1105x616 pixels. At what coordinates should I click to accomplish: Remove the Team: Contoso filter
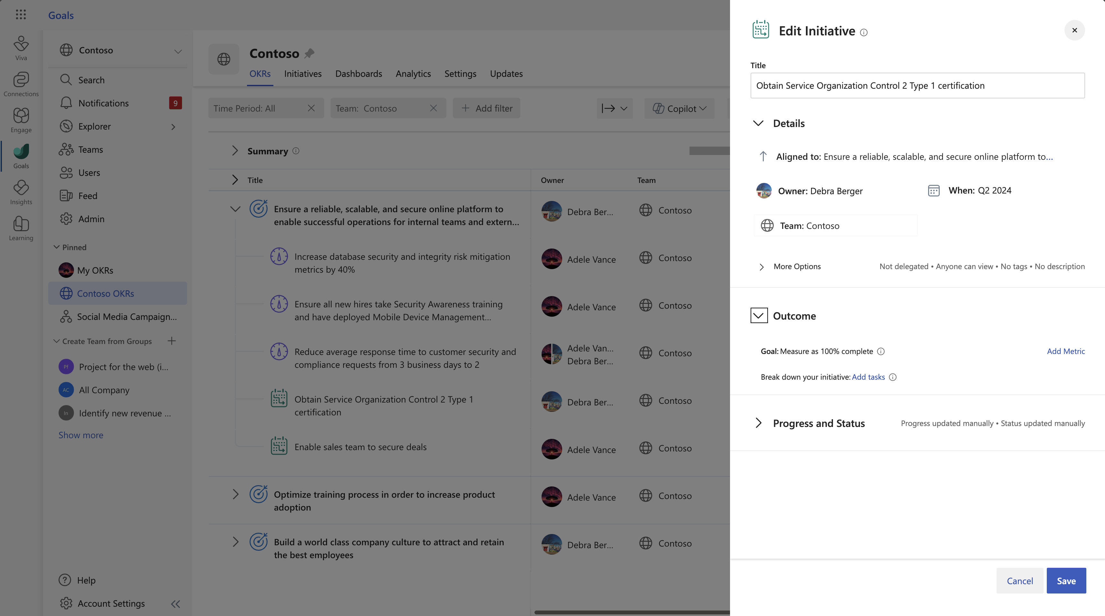[433, 108]
